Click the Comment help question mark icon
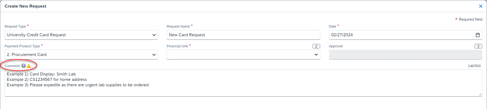487x109 pixels. pyautogui.click(x=24, y=66)
